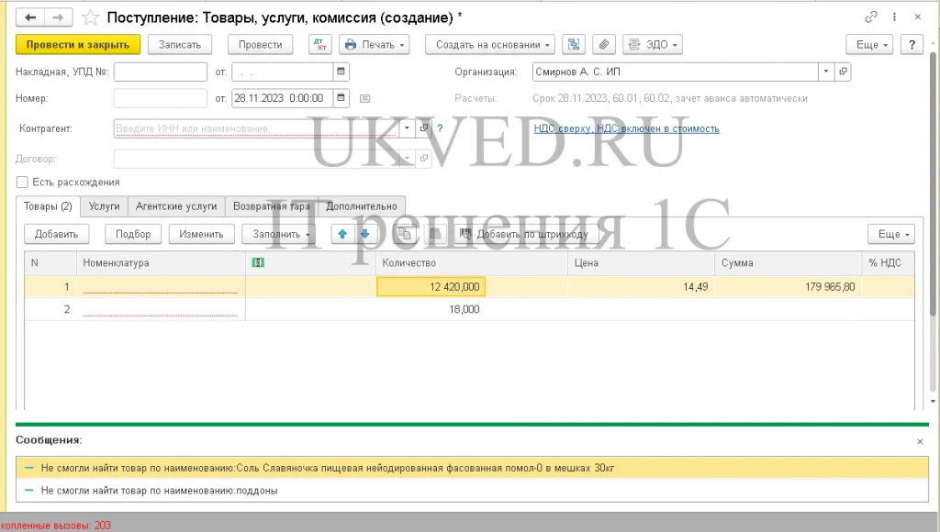
Task: Select the quantity cell 18,000
Action: 430,309
